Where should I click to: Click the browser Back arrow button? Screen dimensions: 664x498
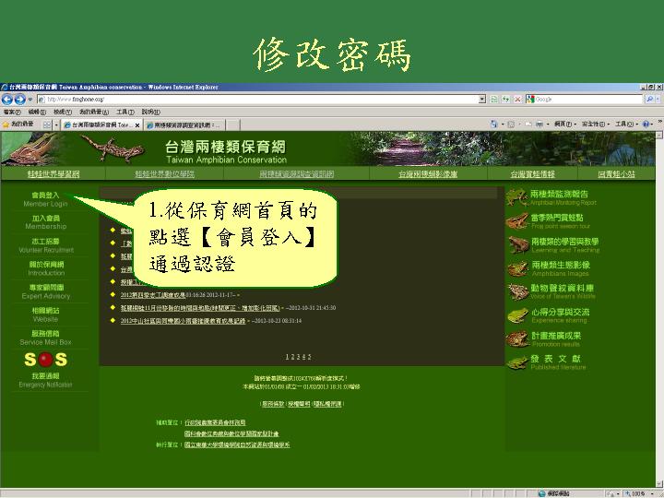tap(7, 100)
